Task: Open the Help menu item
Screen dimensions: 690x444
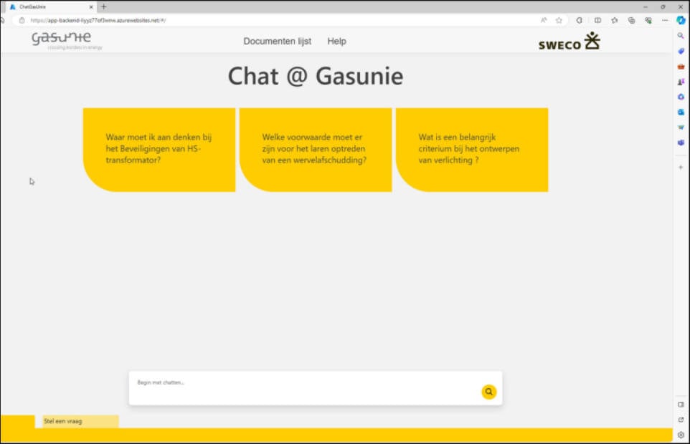Action: point(336,42)
